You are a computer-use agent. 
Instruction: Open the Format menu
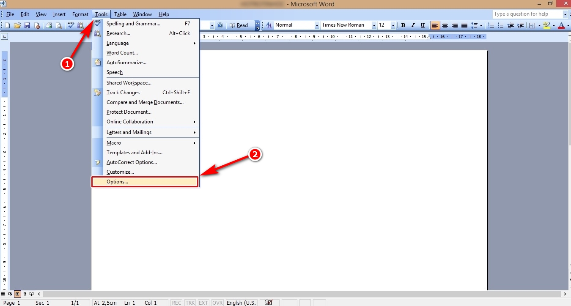pyautogui.click(x=80, y=14)
